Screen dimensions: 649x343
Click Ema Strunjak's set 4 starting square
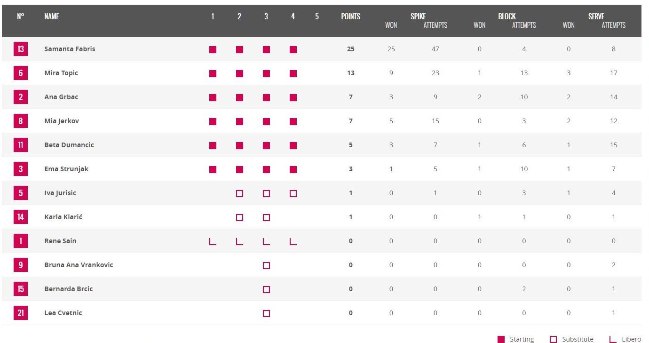(293, 169)
